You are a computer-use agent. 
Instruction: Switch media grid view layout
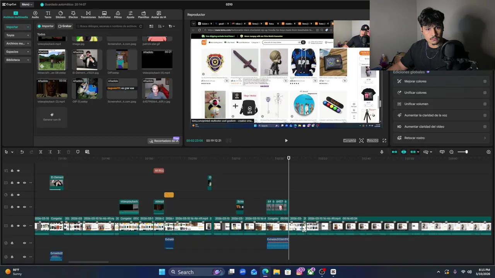151,26
